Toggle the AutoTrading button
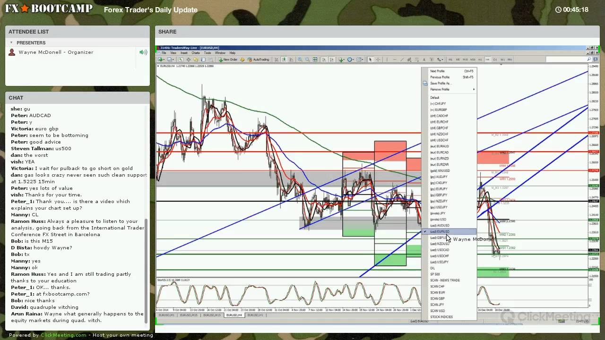The height and width of the screenshot is (340, 605). click(258, 59)
